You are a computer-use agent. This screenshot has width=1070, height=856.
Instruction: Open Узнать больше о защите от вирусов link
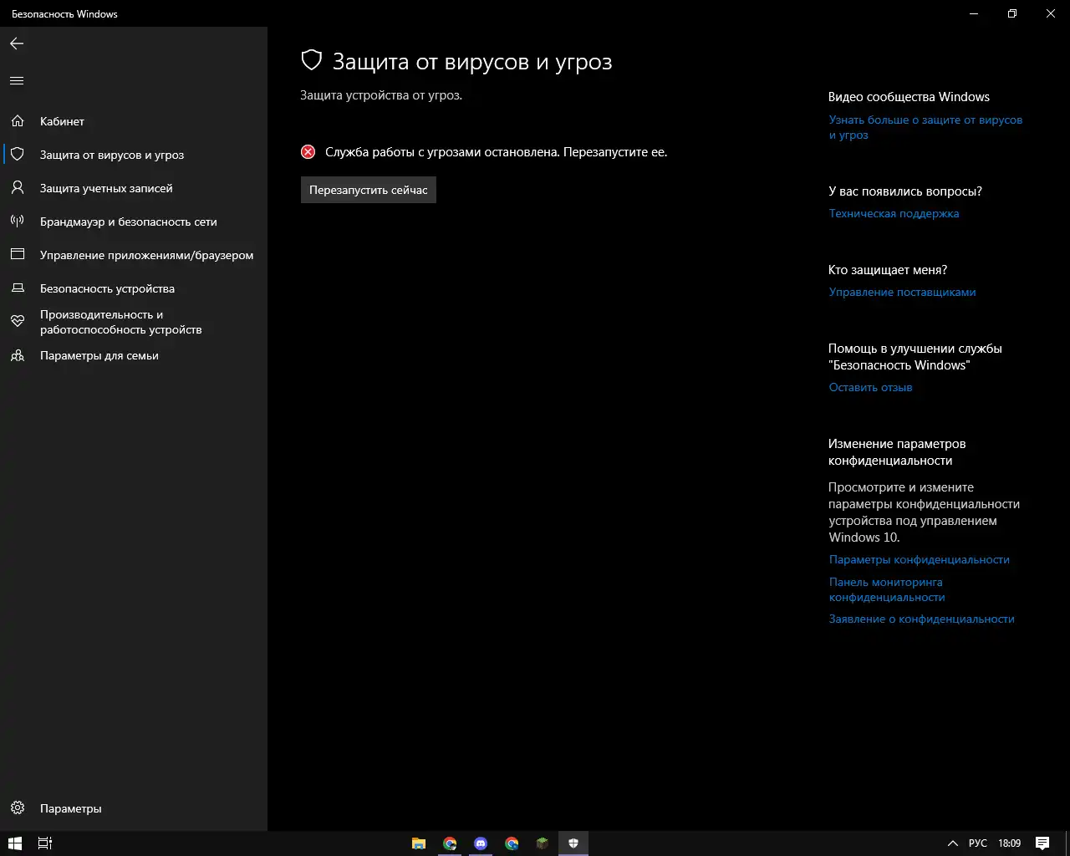point(925,127)
